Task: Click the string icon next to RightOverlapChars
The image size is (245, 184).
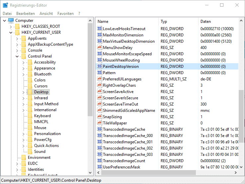Action: click(100, 85)
